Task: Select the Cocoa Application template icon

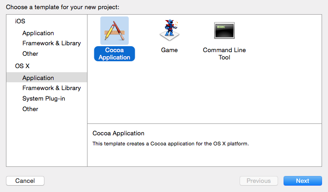Action: [114, 31]
